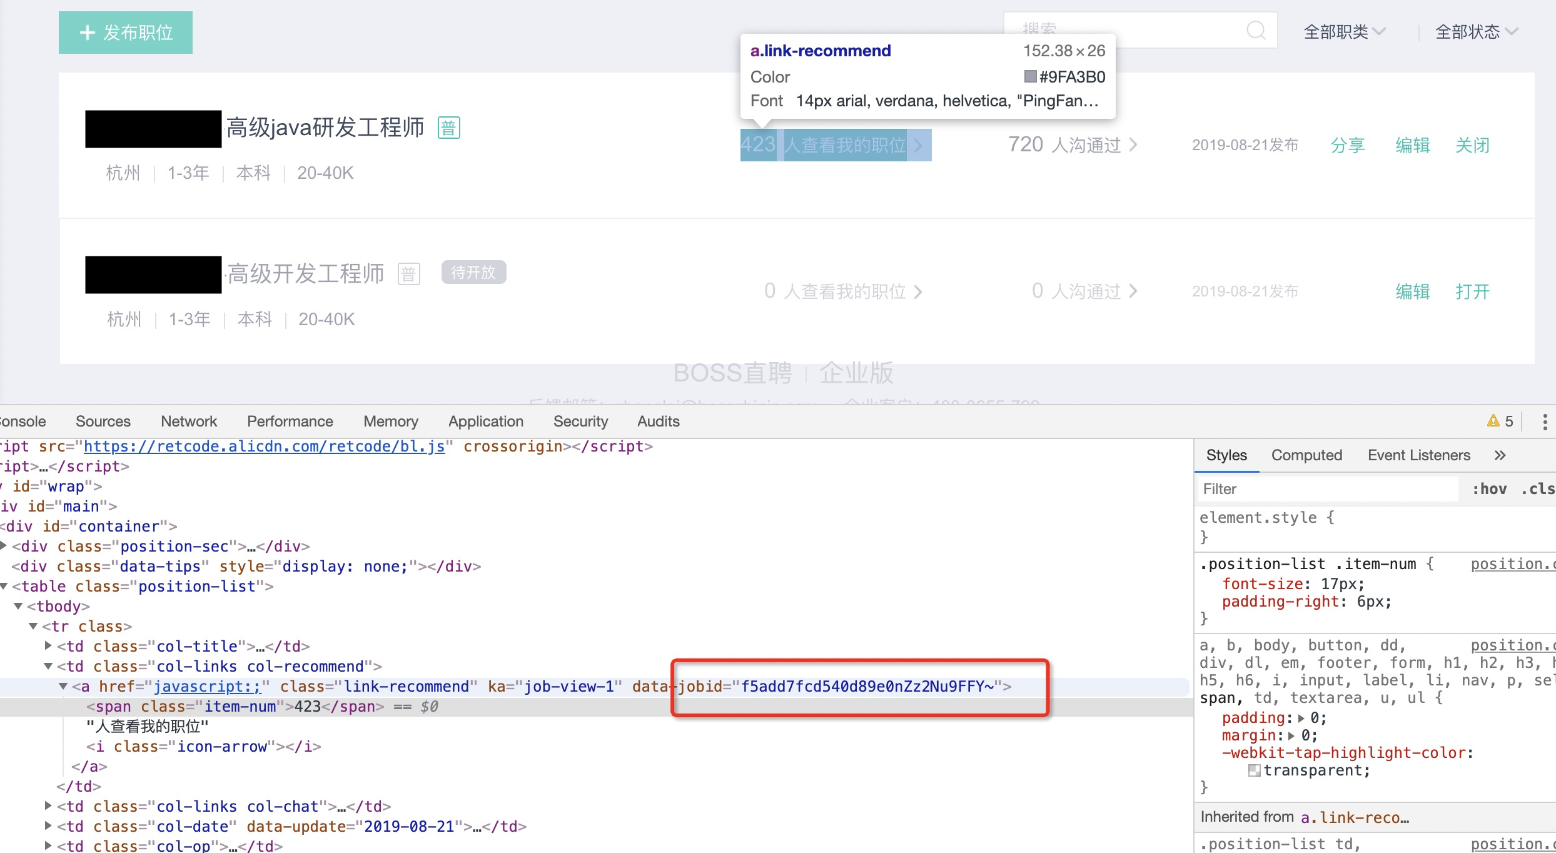Open the 全部职类 dropdown
The width and height of the screenshot is (1556, 853).
1344,31
